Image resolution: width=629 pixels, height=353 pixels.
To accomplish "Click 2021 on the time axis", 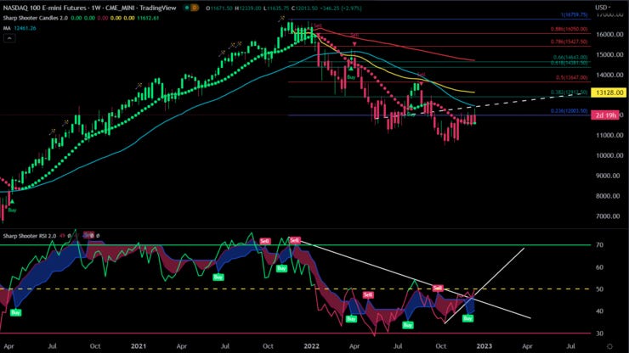I will 139,346.
